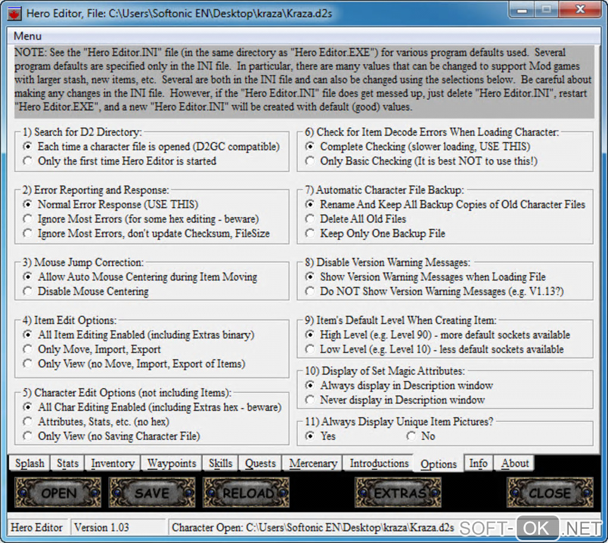Select Yes for Unique Item Pictures
Viewport: 608px width, 543px height.
tap(320, 436)
